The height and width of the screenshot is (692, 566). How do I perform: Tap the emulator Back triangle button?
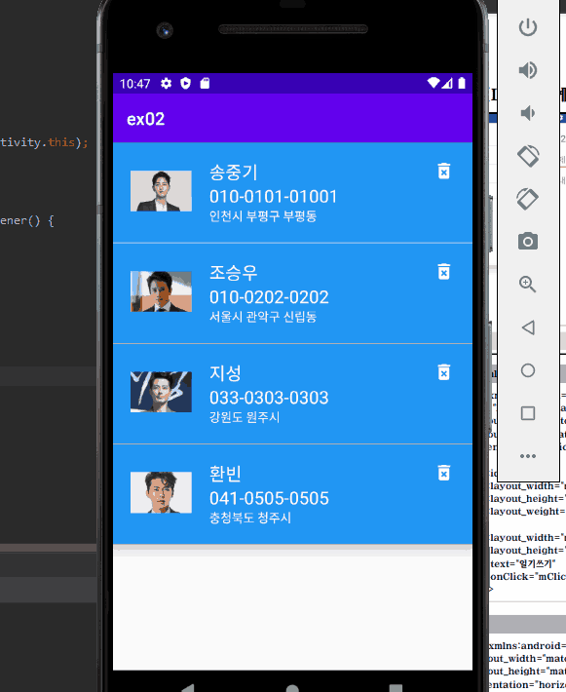pos(528,327)
